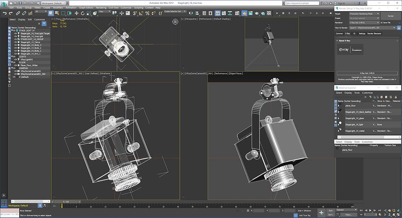This screenshot has height=218, width=402.
Task: Open the Modifiers menu
Action: click(x=58, y=7)
